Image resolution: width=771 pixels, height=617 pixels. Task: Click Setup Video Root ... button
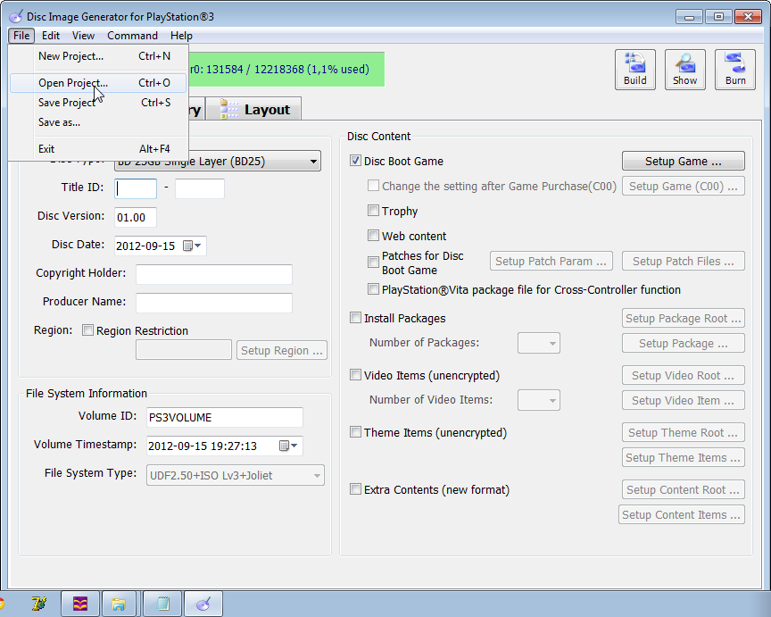tap(683, 375)
